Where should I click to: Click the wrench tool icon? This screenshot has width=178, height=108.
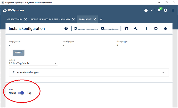pos(135,29)
